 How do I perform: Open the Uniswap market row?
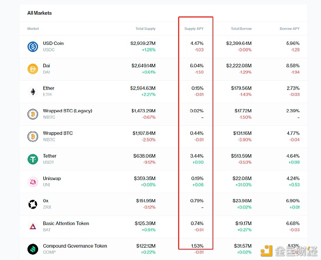tap(163, 182)
